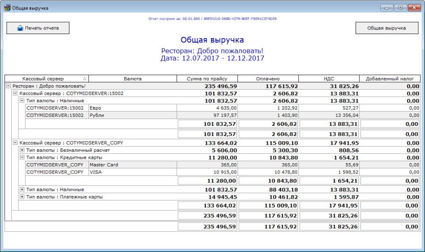Collapse Тип валюты : Кредитные карты
Viewport: 425px width, 252px height.
point(22,157)
